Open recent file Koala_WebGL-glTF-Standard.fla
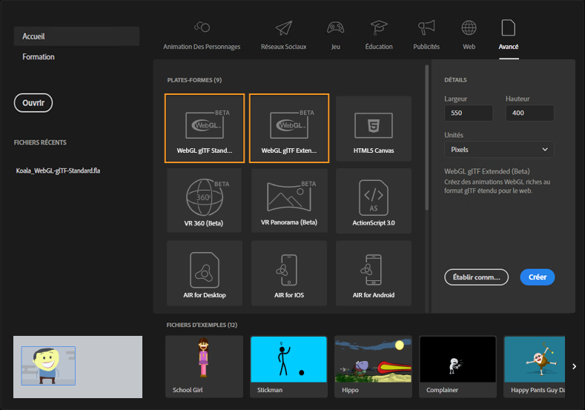Image resolution: width=585 pixels, height=410 pixels. (x=58, y=171)
